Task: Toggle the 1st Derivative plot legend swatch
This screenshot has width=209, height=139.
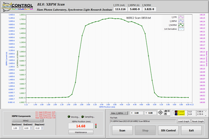Action: [x=181, y=29]
